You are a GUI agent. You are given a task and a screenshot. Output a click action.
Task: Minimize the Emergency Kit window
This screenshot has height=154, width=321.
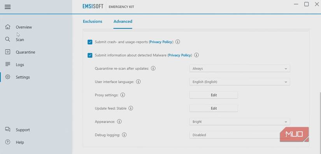click(296, 4)
